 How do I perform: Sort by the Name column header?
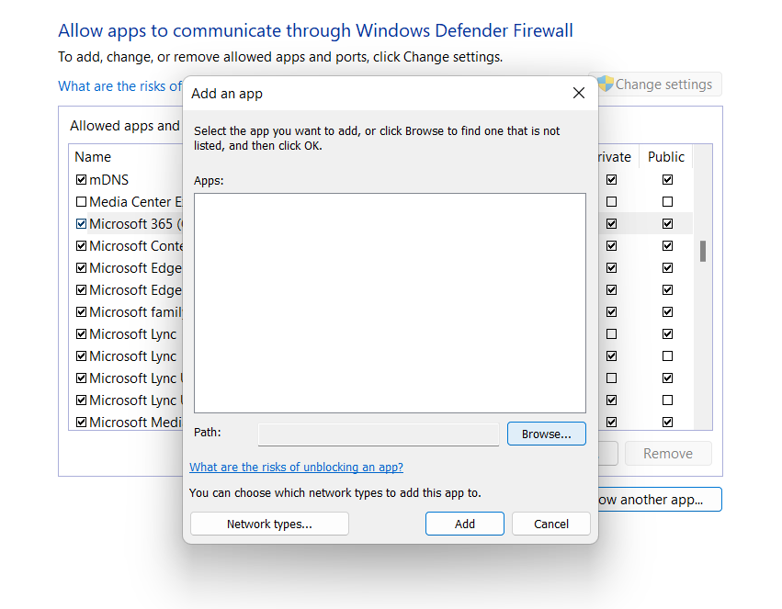point(93,157)
